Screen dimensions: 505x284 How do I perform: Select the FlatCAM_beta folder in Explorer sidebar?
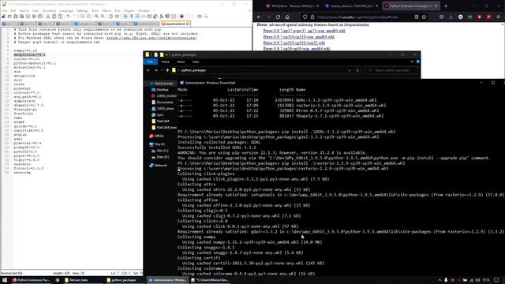pyautogui.click(x=166, y=128)
